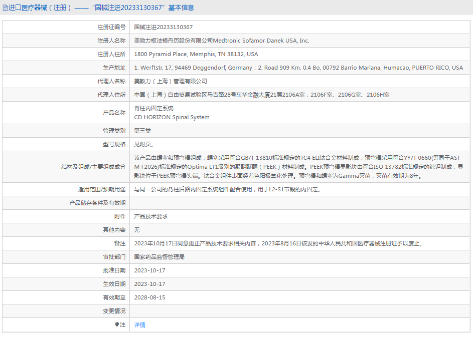The width and height of the screenshot is (473, 337).
Task: Select the paragraph beginning 该产品由螺塞和预弯棒组成
Action: (x=298, y=167)
